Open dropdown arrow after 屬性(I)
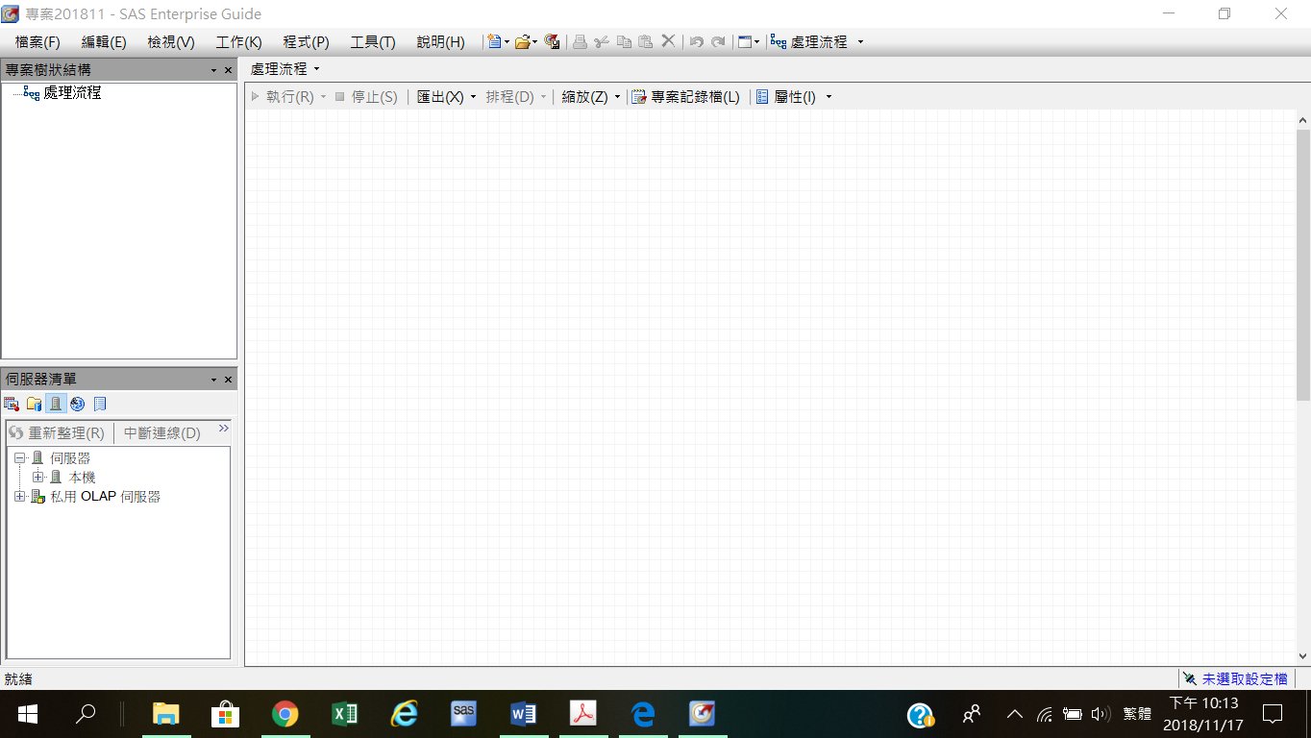1311x738 pixels. (x=829, y=97)
